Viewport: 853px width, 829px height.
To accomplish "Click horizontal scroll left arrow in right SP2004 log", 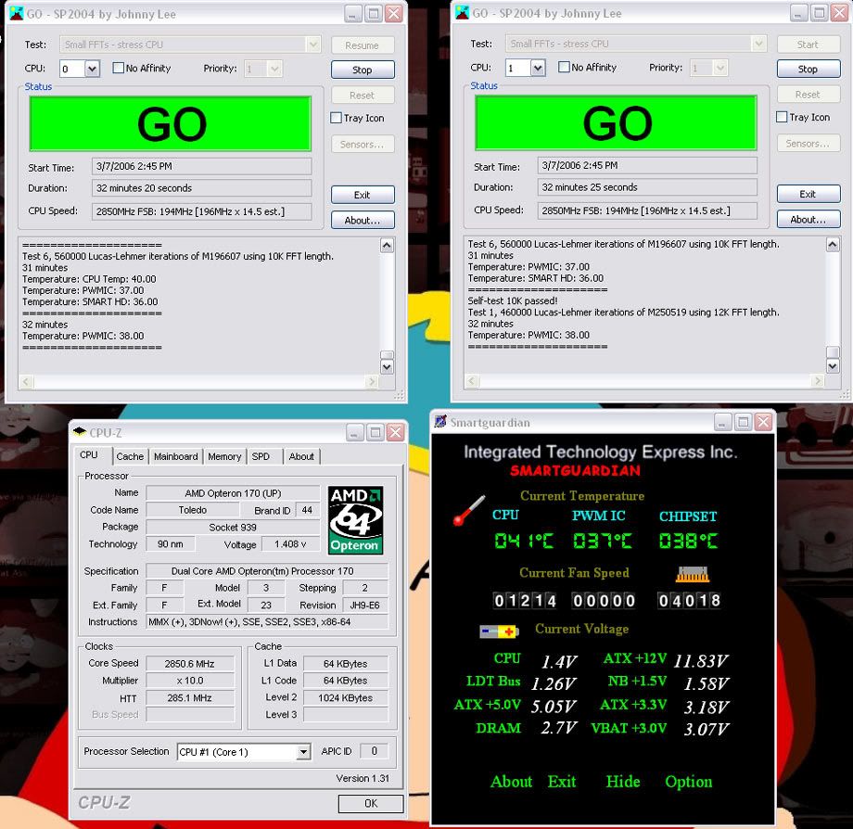I will pos(472,381).
